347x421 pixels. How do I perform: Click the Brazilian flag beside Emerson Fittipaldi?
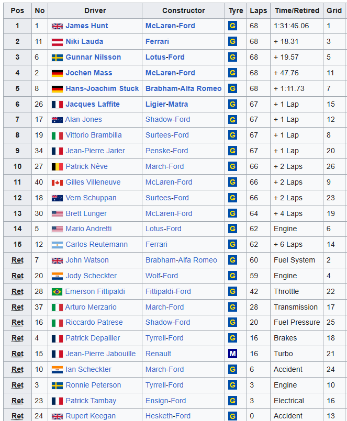(57, 292)
